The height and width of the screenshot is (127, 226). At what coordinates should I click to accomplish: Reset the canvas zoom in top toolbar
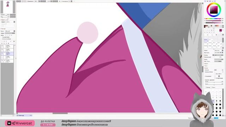[x=45, y=1]
